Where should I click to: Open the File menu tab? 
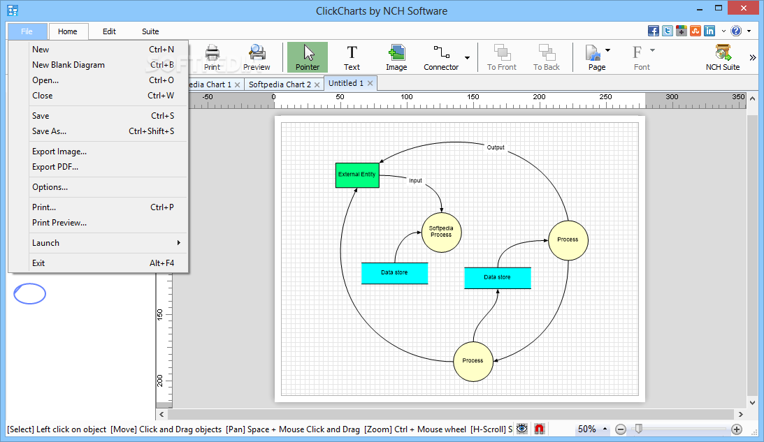tap(27, 31)
